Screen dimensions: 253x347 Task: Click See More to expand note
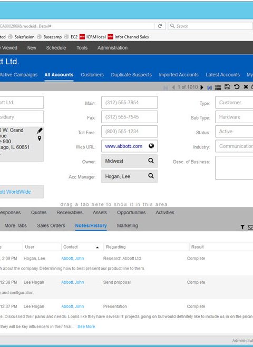coord(86,326)
